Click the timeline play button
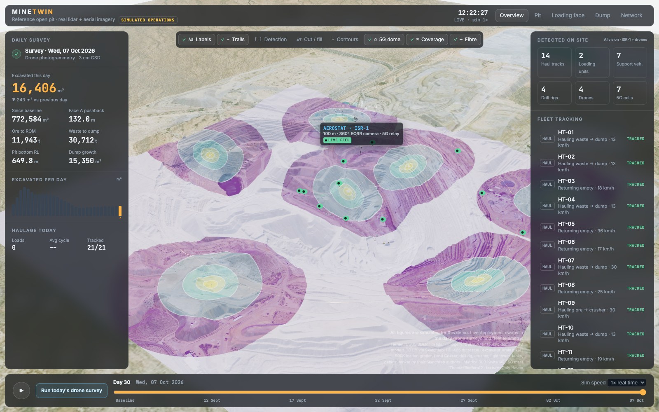Viewport: 659px width, 412px height. (x=21, y=391)
